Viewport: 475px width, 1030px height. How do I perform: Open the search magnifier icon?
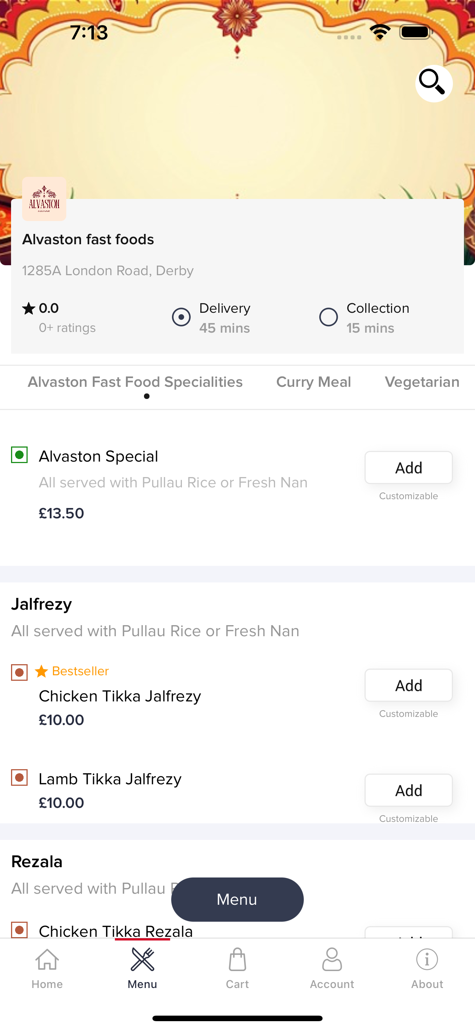click(433, 83)
